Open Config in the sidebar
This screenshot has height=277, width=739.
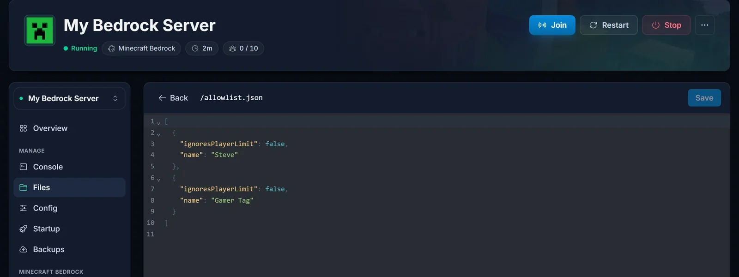coord(69,208)
